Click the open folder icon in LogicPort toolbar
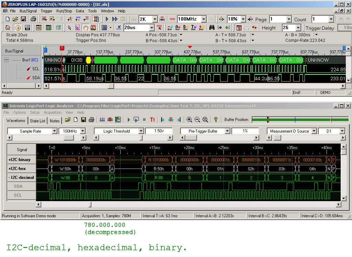The image size is (352, 257). point(68,120)
